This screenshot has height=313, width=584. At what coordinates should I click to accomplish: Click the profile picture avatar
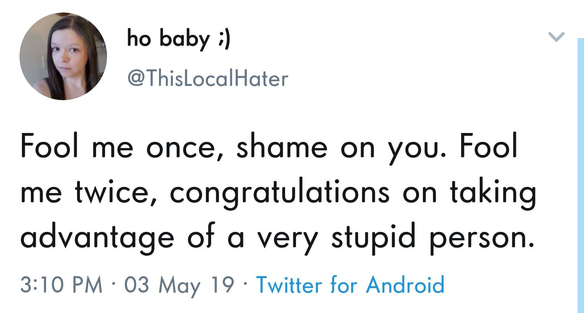[63, 56]
